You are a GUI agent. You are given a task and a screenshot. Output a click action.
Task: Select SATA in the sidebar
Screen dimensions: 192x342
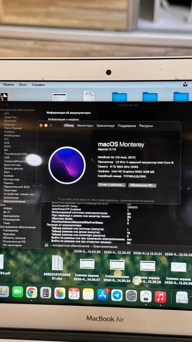click(x=7, y=146)
